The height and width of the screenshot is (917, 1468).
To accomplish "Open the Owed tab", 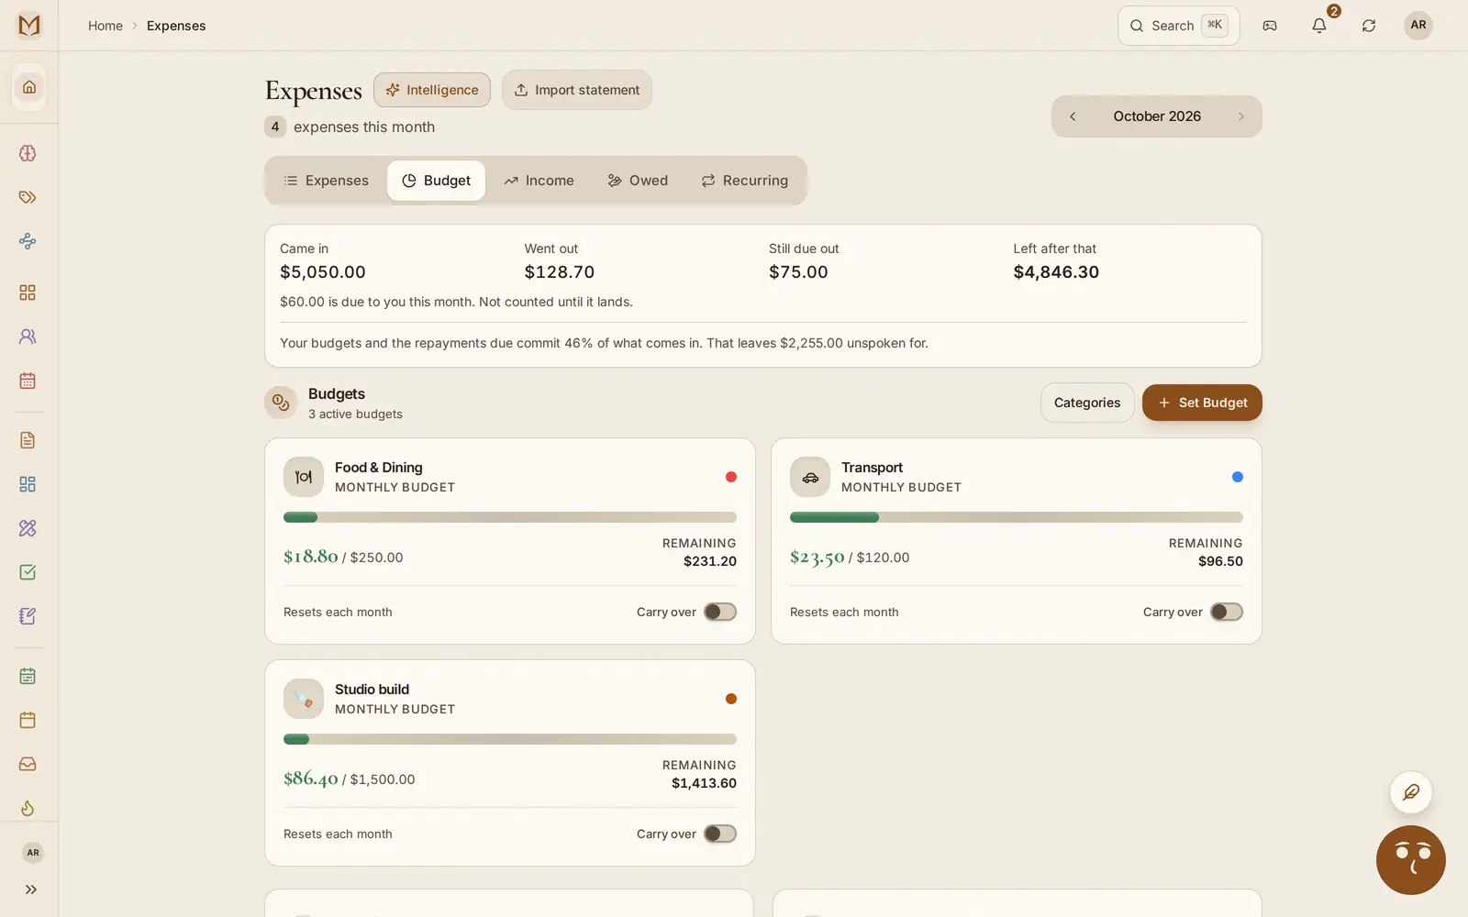I will [x=638, y=181].
